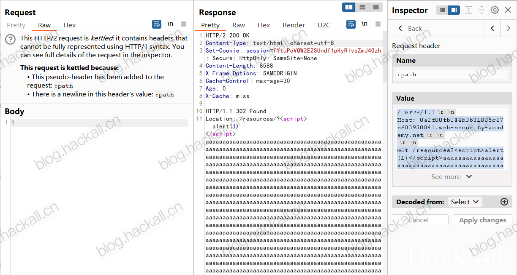Click the 'Request header' label in Inspector
The width and height of the screenshot is (517, 275).
pyautogui.click(x=416, y=45)
